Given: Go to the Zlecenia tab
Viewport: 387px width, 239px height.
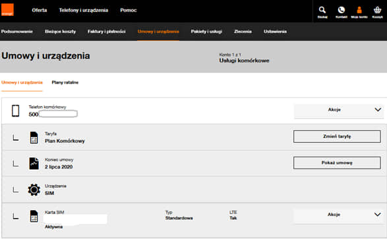Looking at the screenshot, I should (x=243, y=32).
